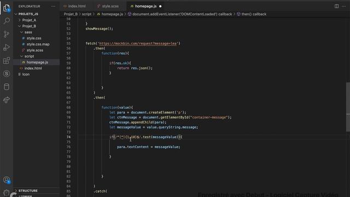Click line number 55 in the gutter

coord(68,44)
